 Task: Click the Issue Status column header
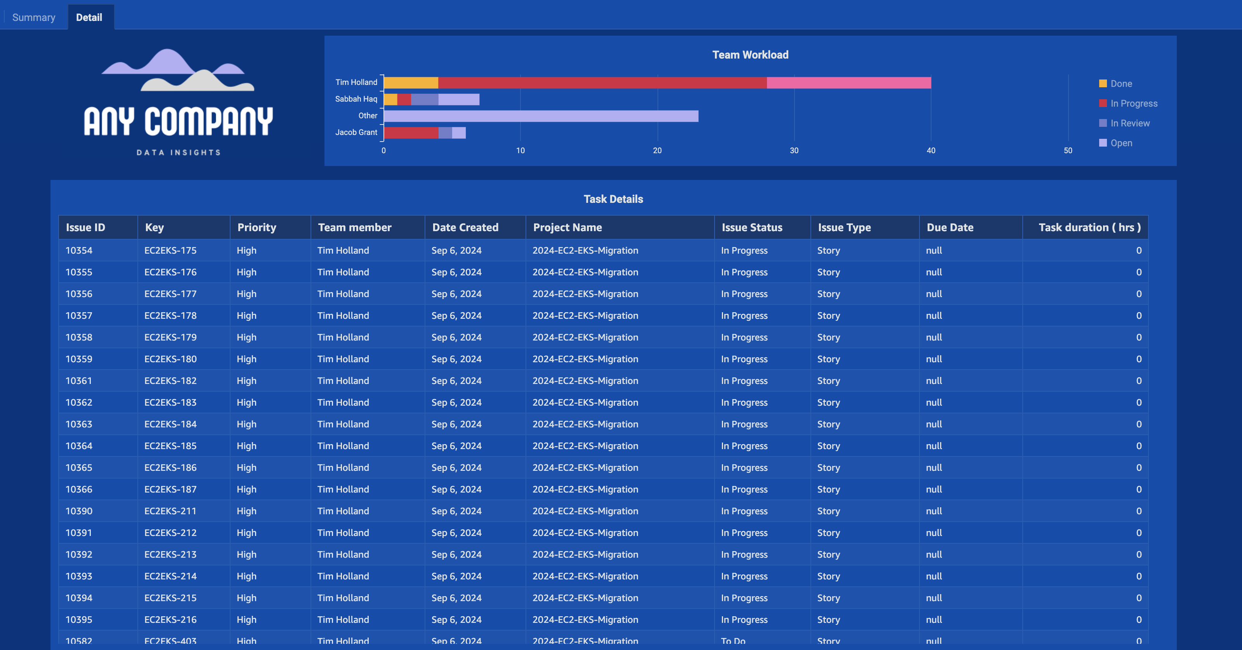752,227
